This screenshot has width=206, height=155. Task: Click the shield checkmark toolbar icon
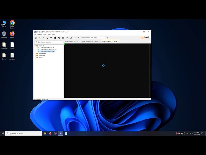(59, 38)
